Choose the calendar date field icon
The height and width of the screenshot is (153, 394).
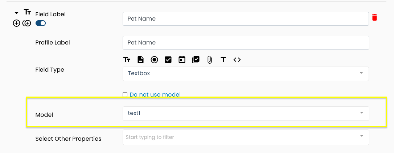tap(182, 60)
